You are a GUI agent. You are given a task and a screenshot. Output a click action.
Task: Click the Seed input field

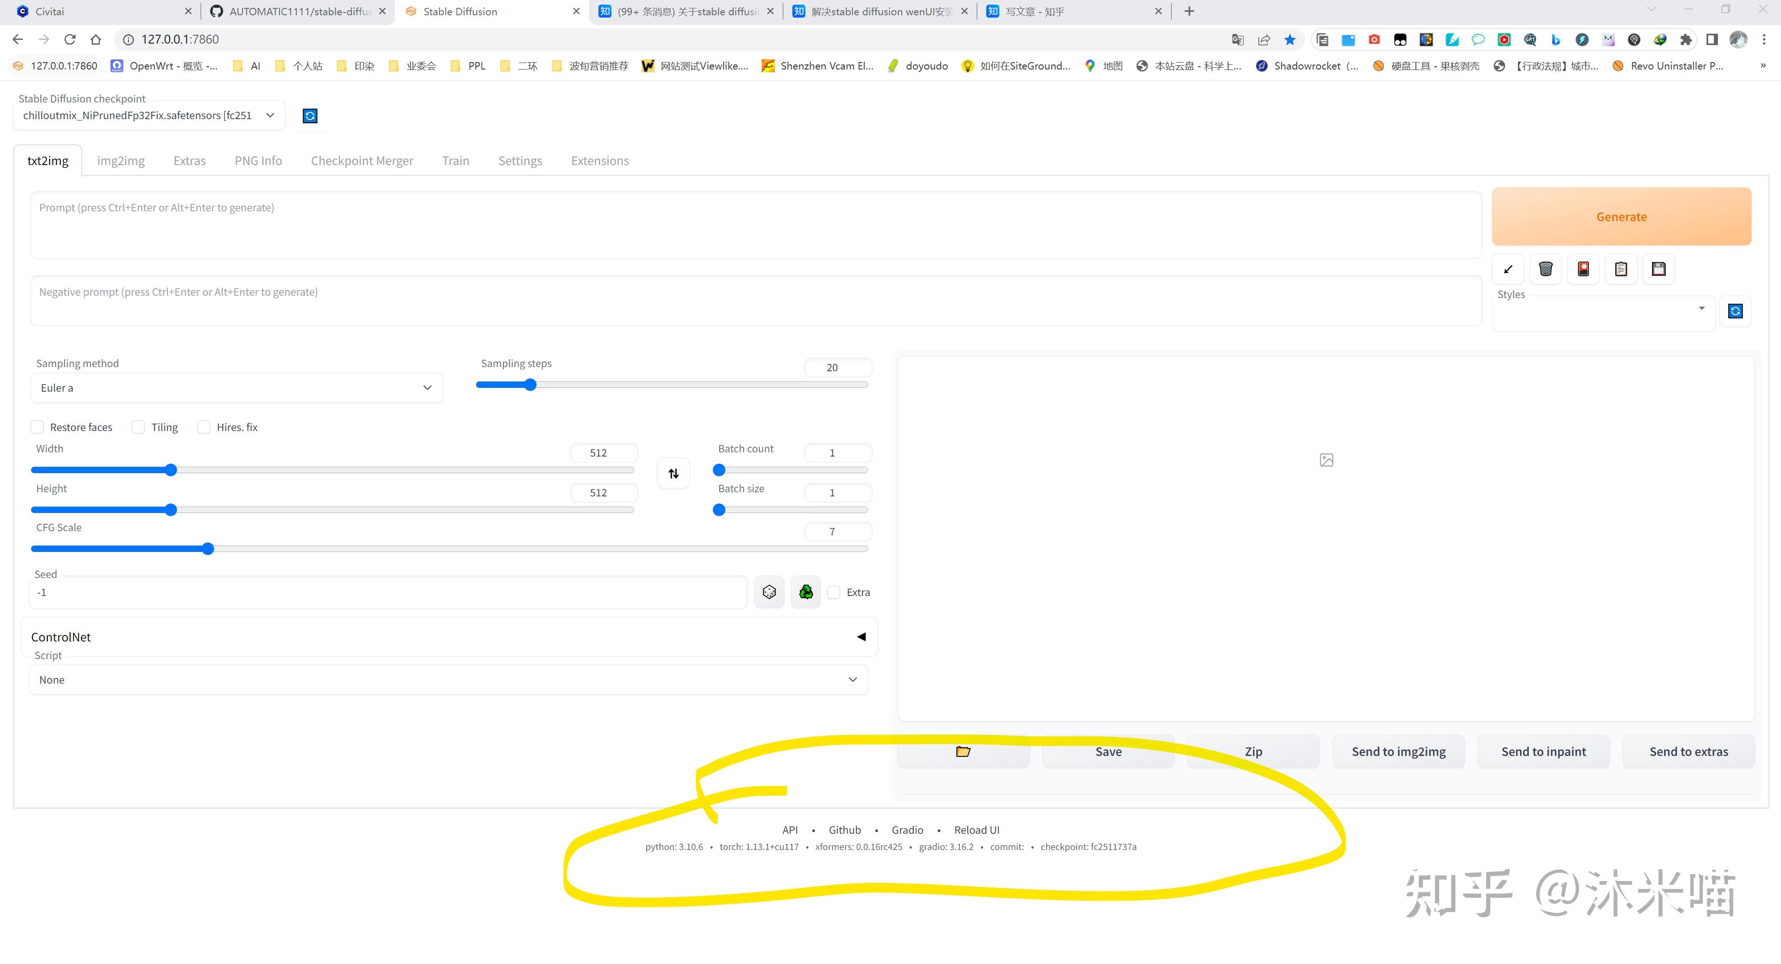pyautogui.click(x=389, y=592)
